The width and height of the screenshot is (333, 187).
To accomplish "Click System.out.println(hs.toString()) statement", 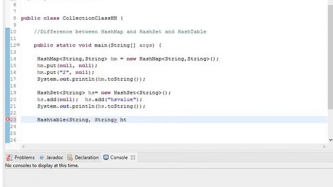I will [x=92, y=106].
